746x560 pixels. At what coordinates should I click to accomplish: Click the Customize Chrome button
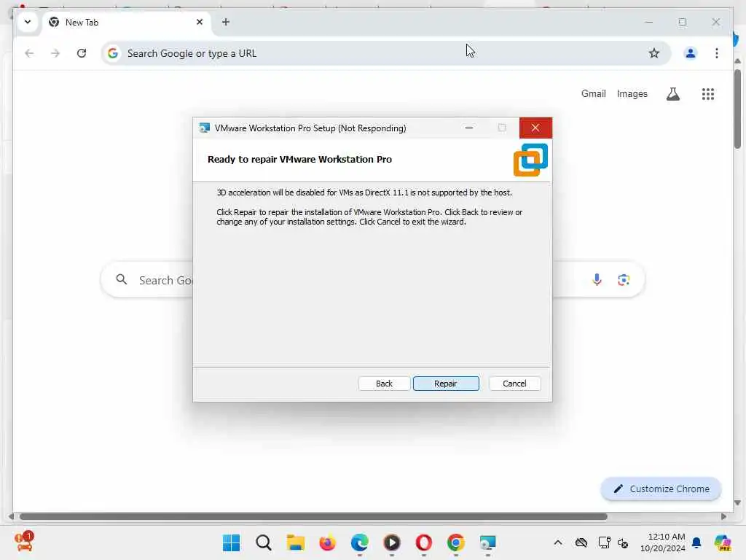point(661,489)
